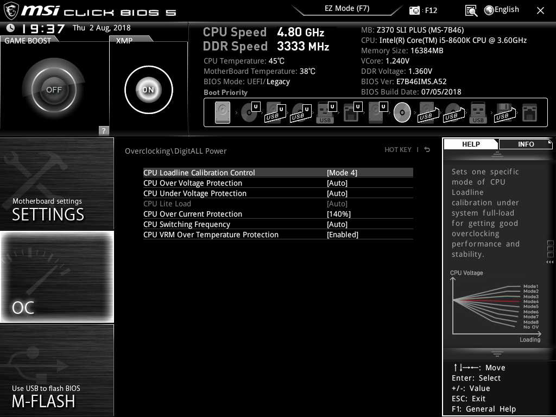Screen dimensions: 556x417
Task: Click the CPU Speed 4.80 GHz readout
Action: (x=263, y=32)
